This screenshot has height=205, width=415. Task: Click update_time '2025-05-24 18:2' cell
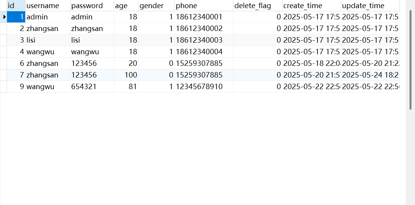(370, 75)
